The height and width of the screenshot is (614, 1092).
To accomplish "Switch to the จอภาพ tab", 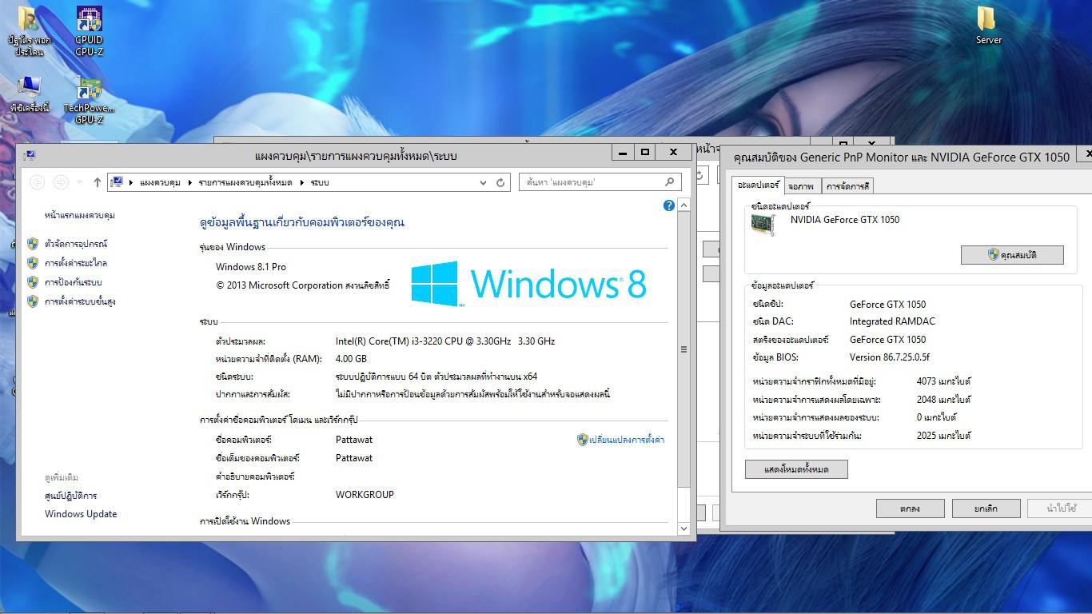I will pos(801,186).
